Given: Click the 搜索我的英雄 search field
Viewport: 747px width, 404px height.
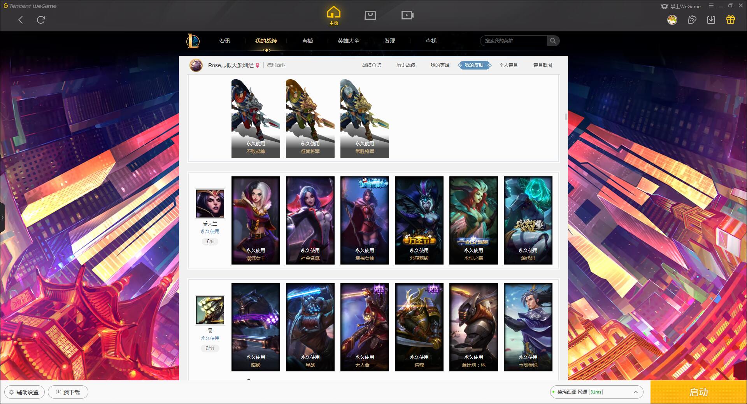Looking at the screenshot, I should pyautogui.click(x=514, y=41).
